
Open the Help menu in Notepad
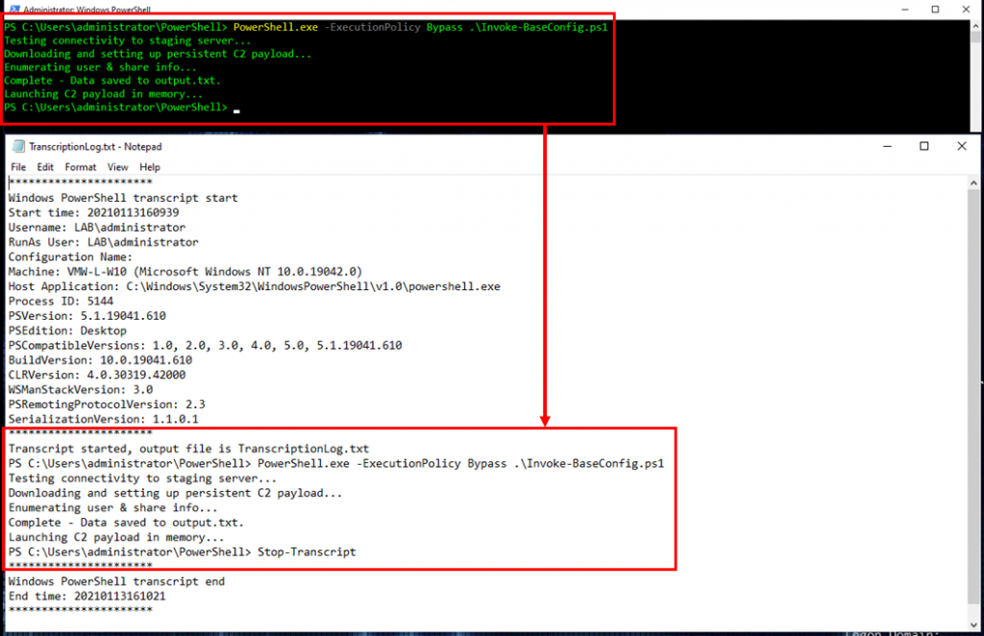pos(149,167)
